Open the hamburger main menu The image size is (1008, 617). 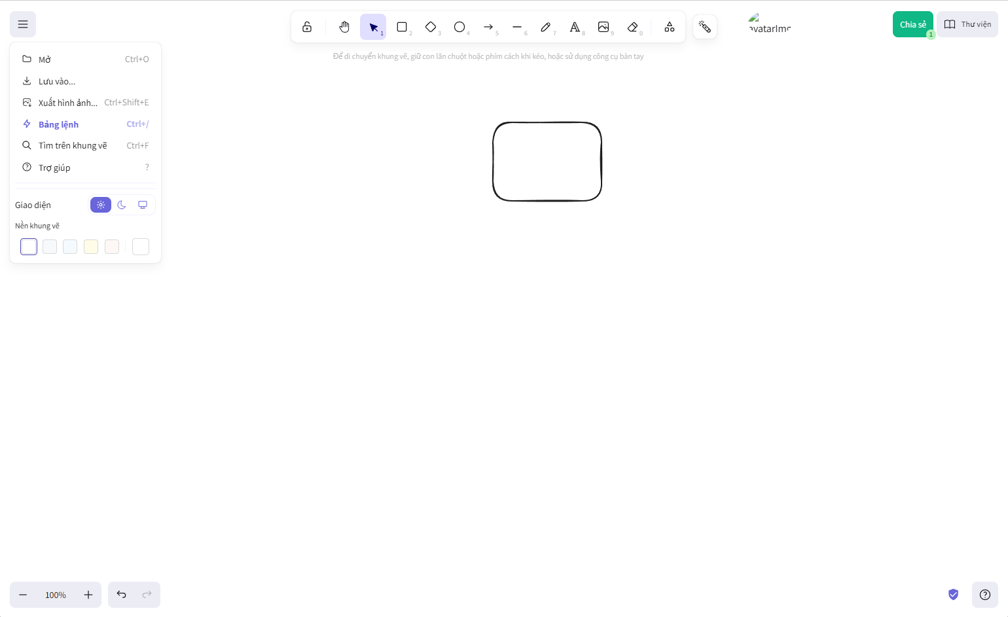[x=23, y=24]
